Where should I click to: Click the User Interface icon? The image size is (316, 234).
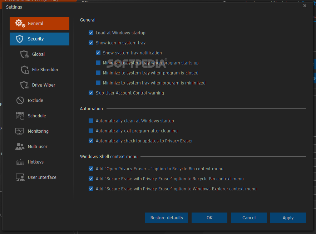tap(20, 177)
